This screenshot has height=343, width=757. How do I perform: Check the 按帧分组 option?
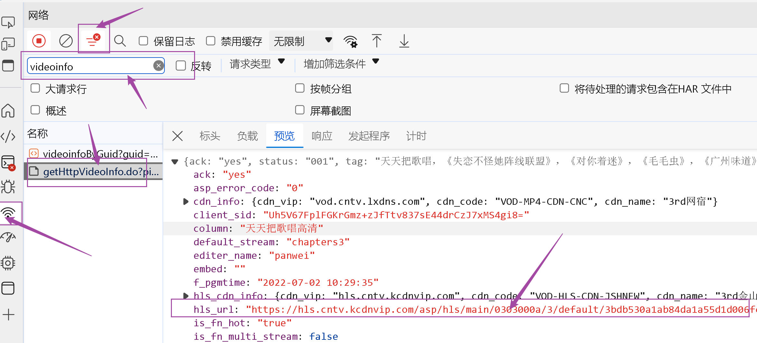pos(300,88)
